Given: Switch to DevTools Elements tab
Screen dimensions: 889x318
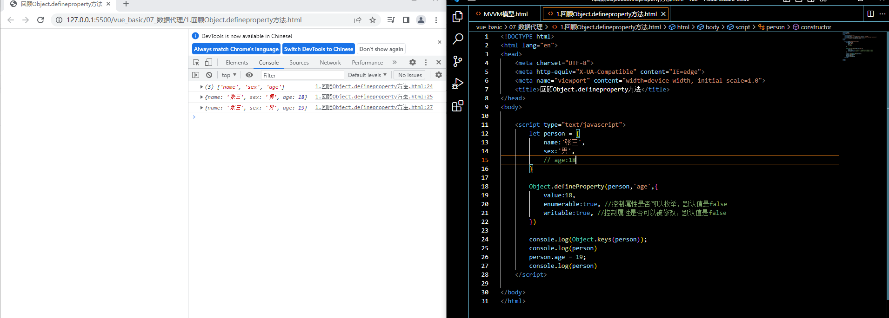Looking at the screenshot, I should tap(237, 62).
